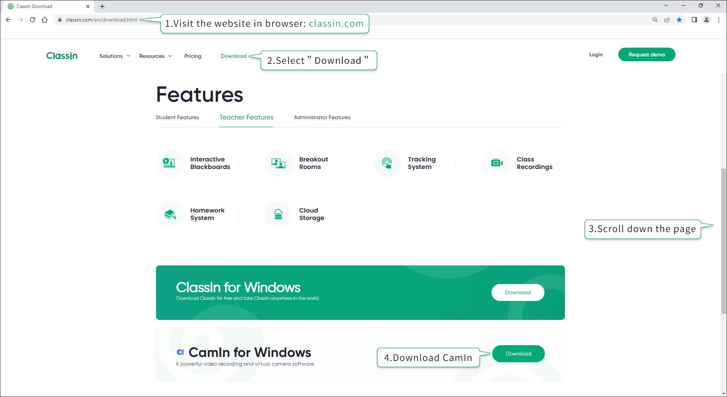Switch to Teacher Features tab

[x=246, y=117]
